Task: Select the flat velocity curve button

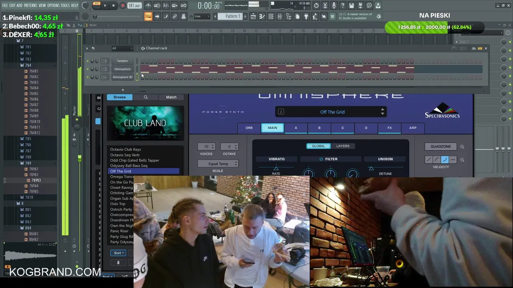Action: 452,160
